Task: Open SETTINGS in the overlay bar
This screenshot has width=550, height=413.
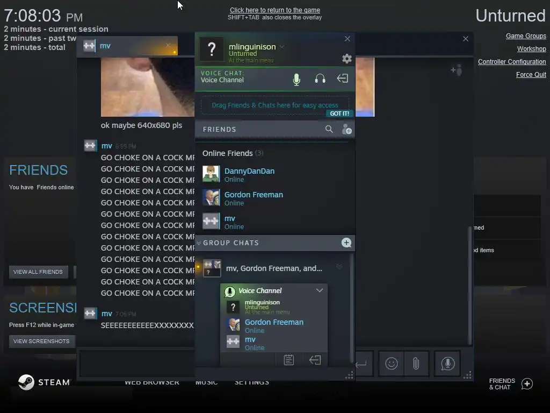Action: click(251, 382)
